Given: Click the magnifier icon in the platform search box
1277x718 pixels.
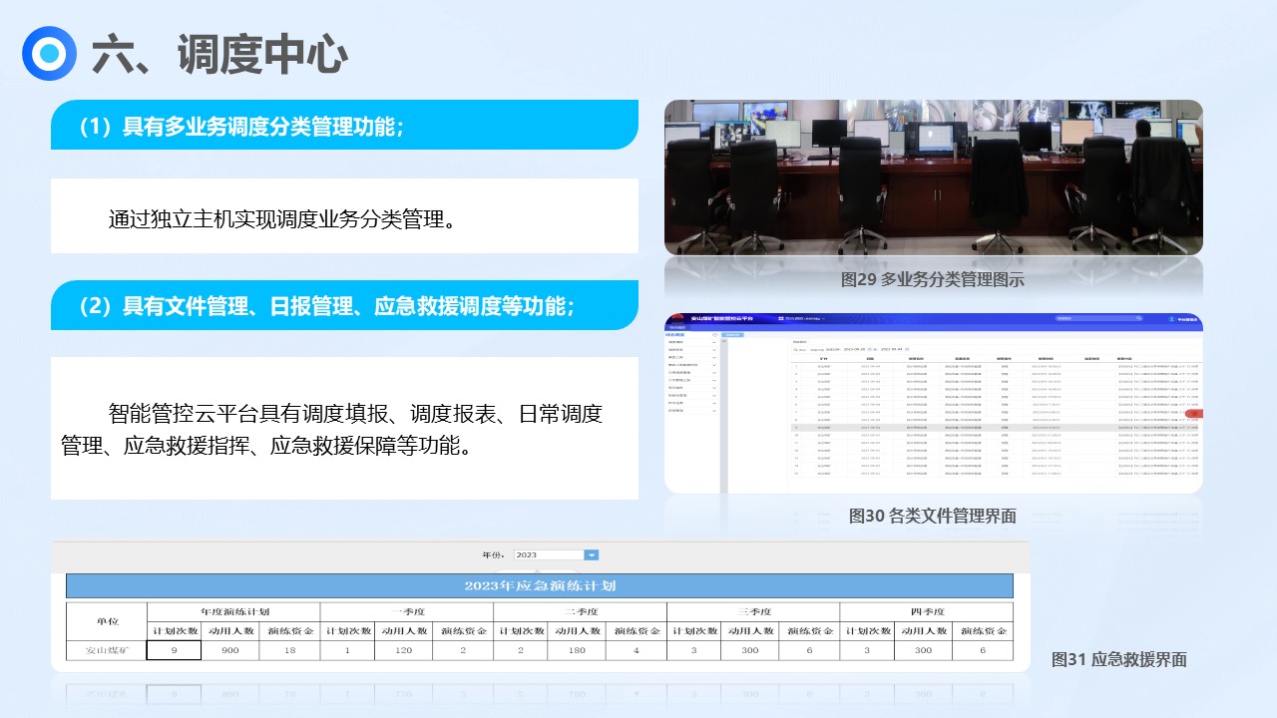Looking at the screenshot, I should [1138, 319].
